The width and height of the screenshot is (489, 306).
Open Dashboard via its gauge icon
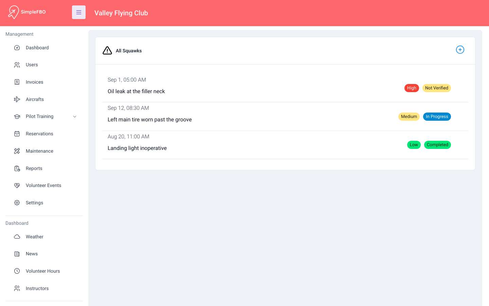(x=17, y=48)
